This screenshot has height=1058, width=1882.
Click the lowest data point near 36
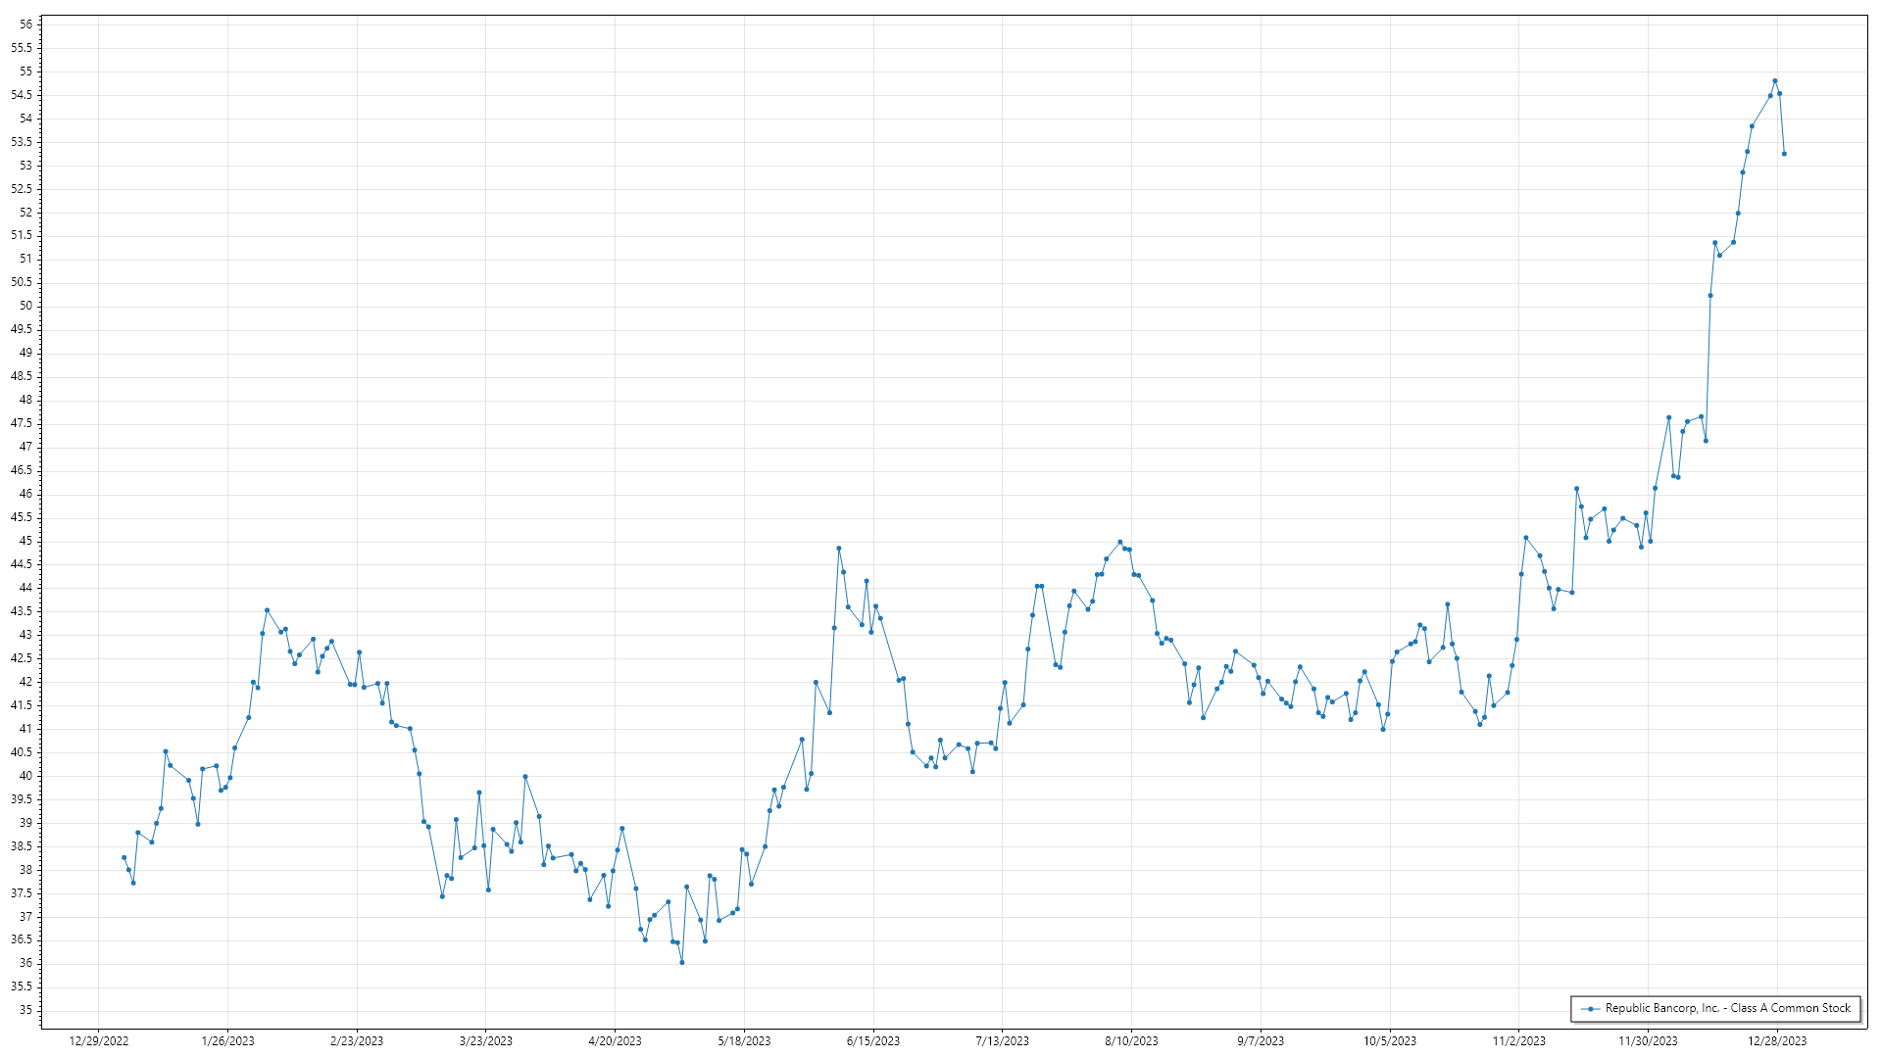(x=682, y=962)
